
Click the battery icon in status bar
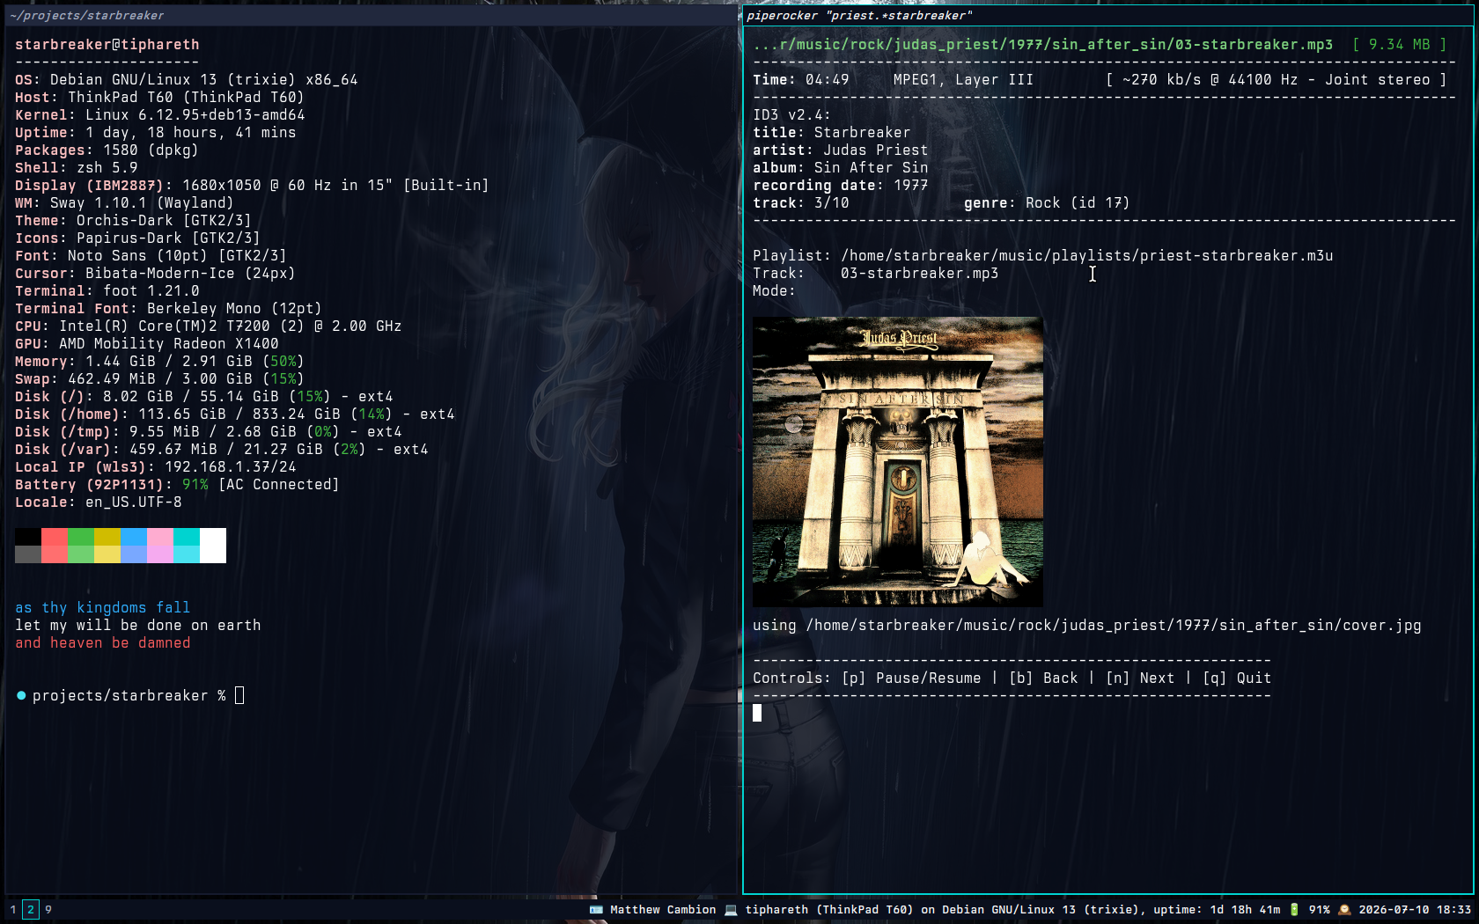(x=1294, y=909)
